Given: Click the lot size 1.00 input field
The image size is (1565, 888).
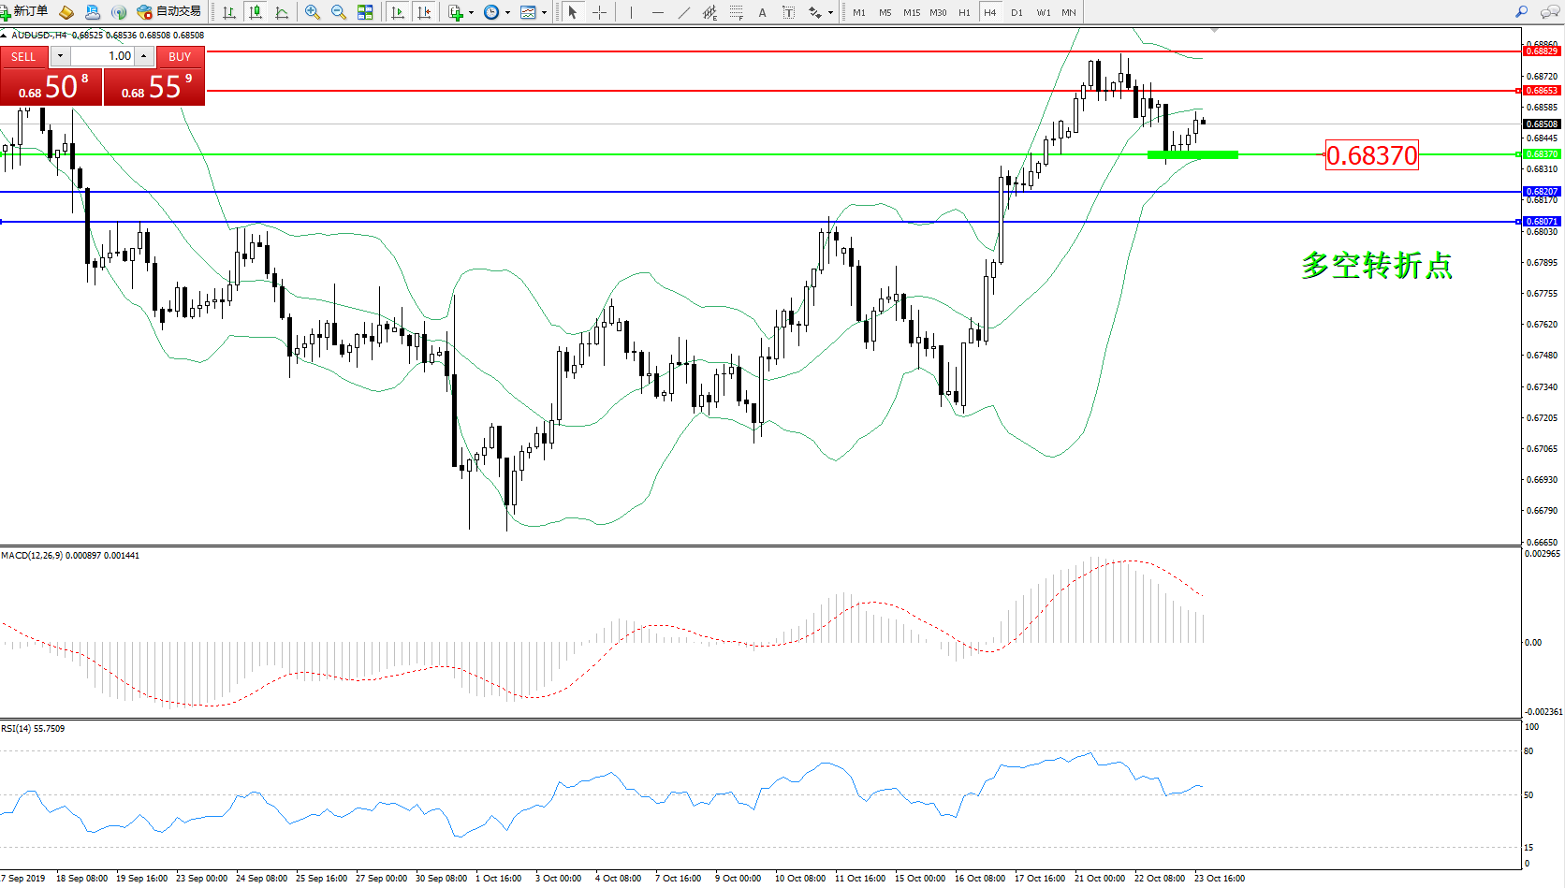Looking at the screenshot, I should pyautogui.click(x=103, y=56).
